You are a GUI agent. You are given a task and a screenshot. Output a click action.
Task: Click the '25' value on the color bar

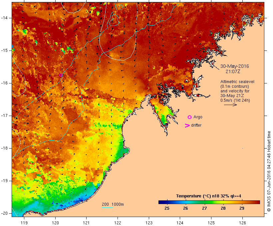pyautogui.click(x=167, y=208)
